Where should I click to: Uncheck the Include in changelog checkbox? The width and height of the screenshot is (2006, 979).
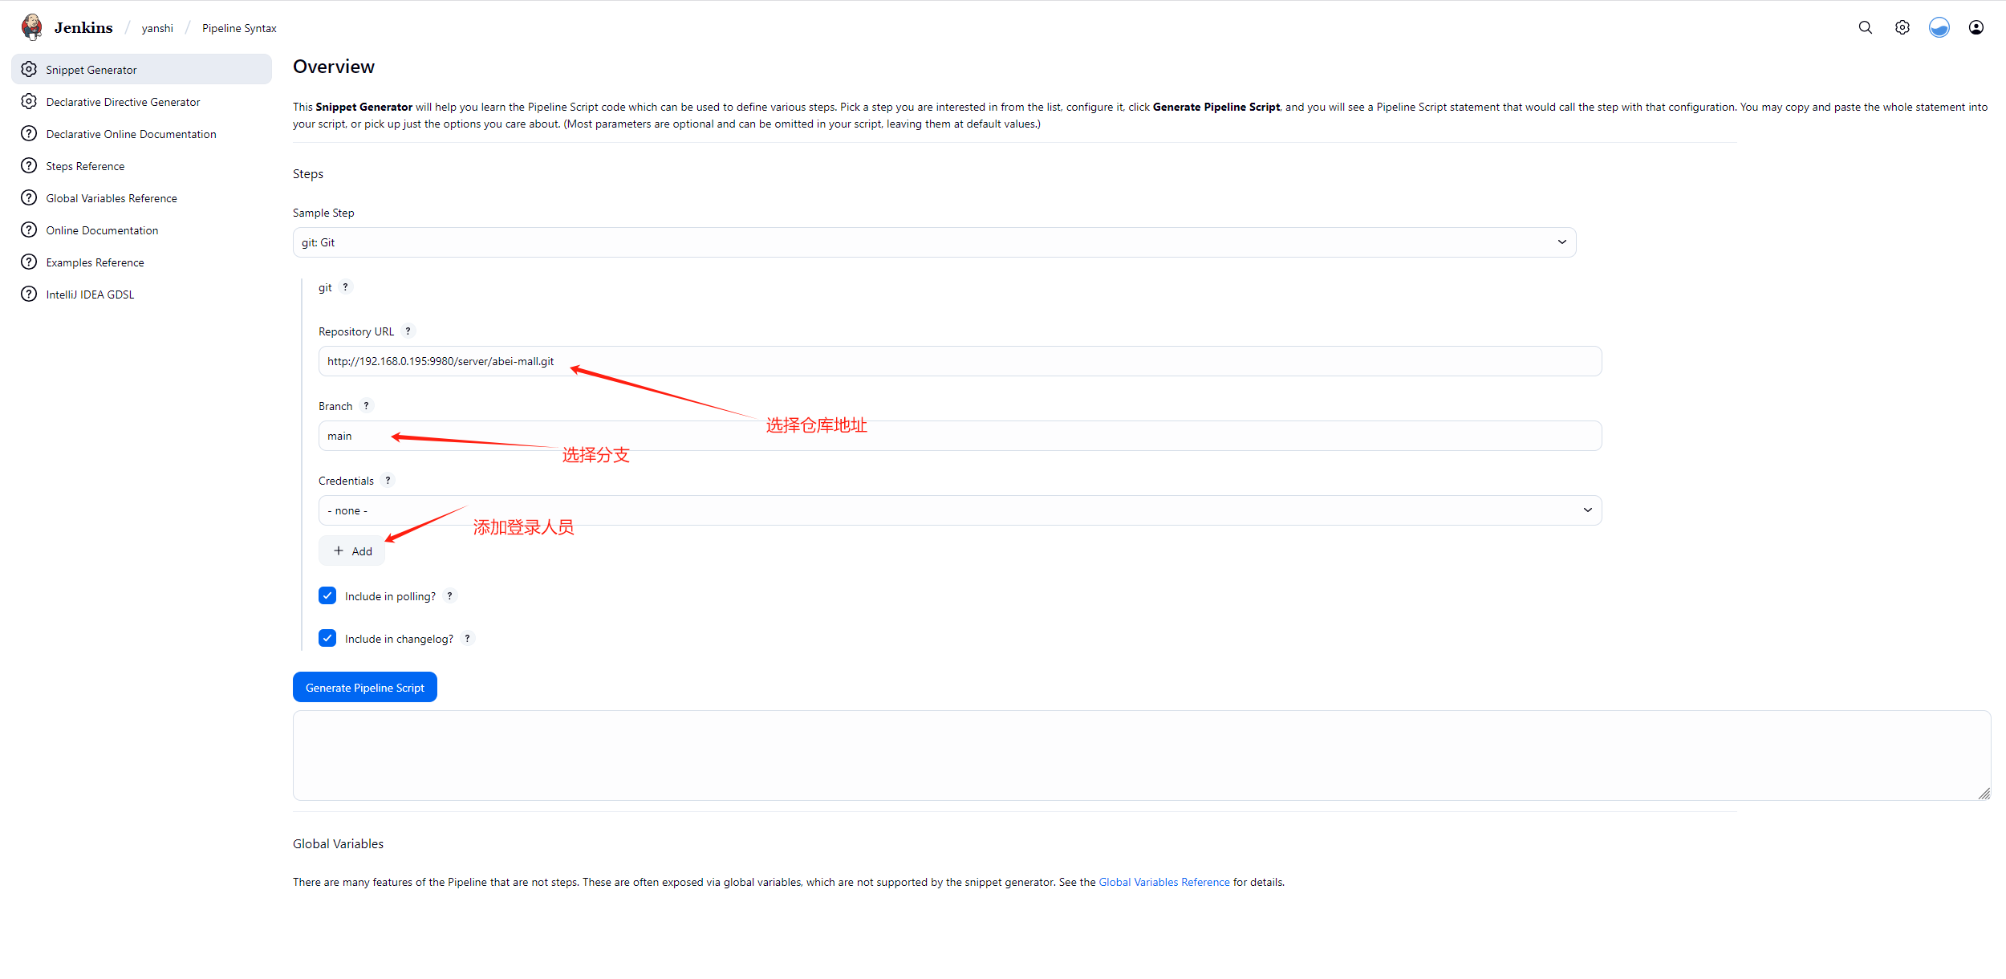[x=327, y=638]
